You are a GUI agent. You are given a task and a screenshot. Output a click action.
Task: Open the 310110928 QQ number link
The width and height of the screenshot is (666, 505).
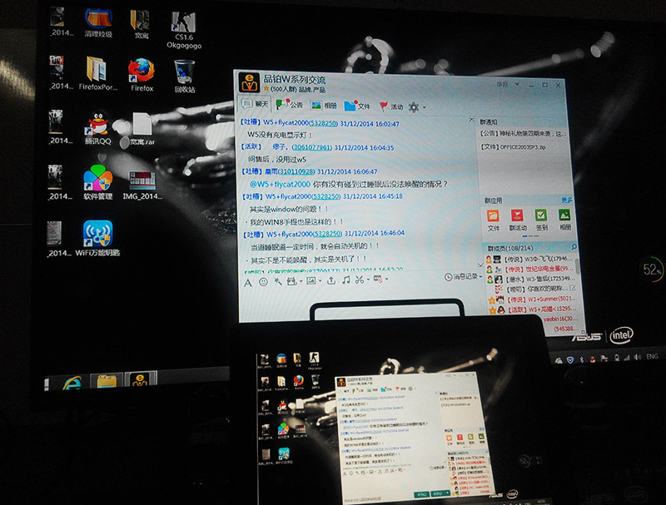click(x=296, y=172)
